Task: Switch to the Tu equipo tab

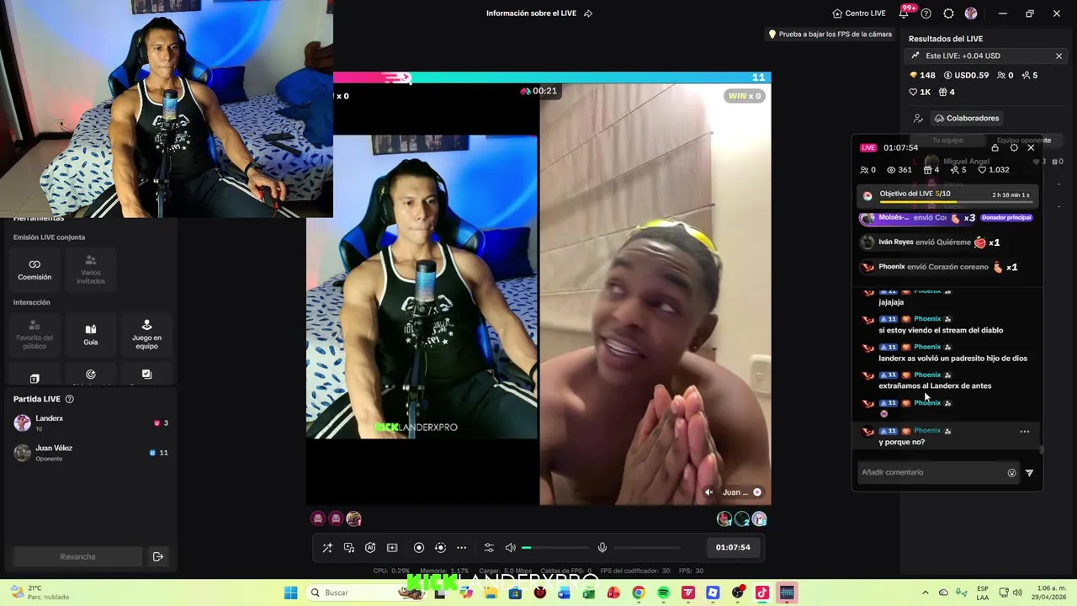Action: coord(947,141)
